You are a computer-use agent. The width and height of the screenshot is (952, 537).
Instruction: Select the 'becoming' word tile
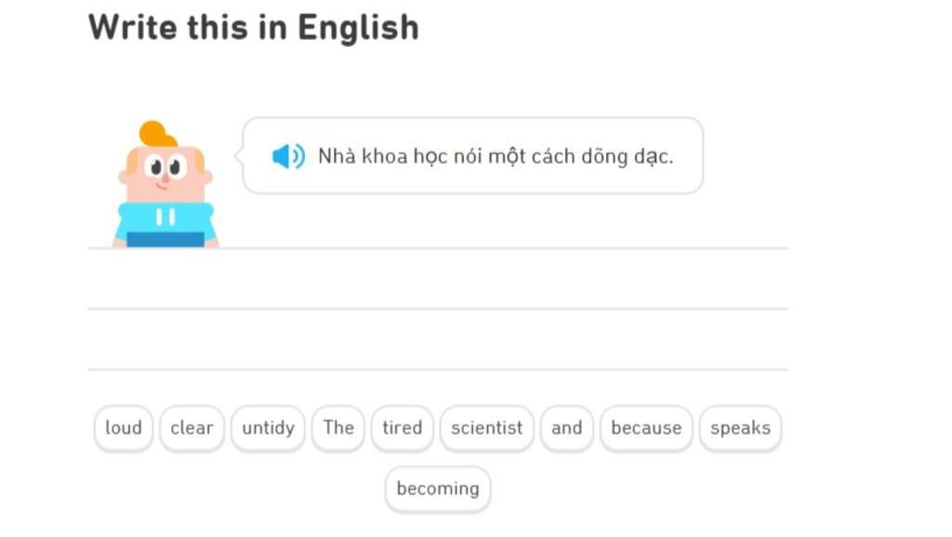coord(438,489)
